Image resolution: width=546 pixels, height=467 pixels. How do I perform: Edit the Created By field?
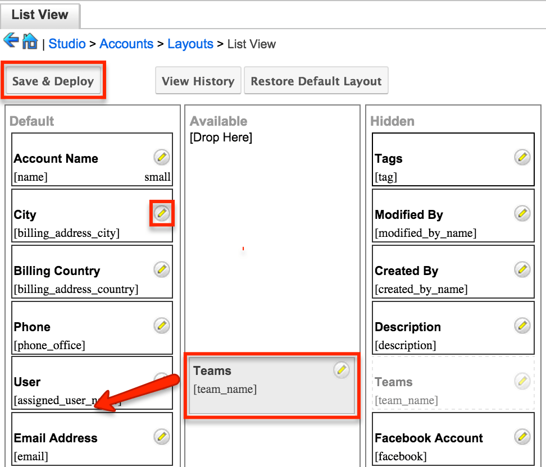pos(522,269)
